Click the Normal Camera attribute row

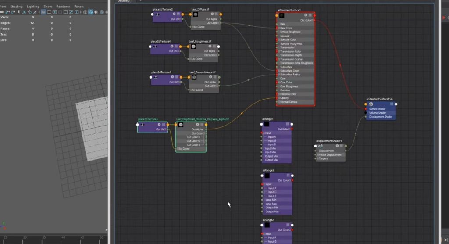tap(296, 102)
